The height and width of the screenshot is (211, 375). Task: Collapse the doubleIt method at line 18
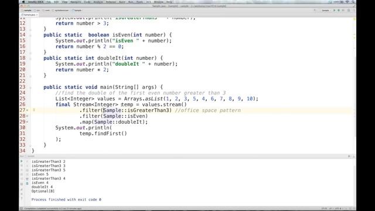pos(30,59)
